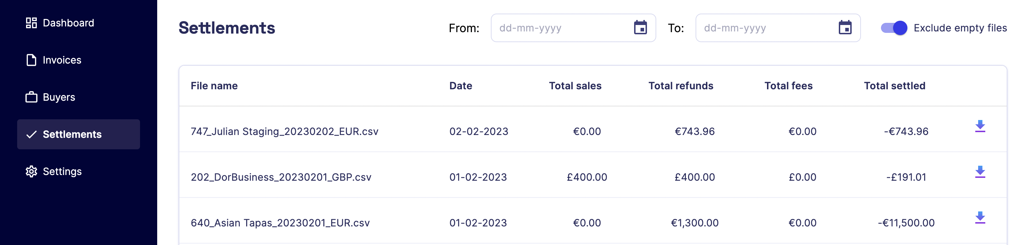Open the Invoices menu item
Viewport: 1021px width, 245px height.
[62, 60]
